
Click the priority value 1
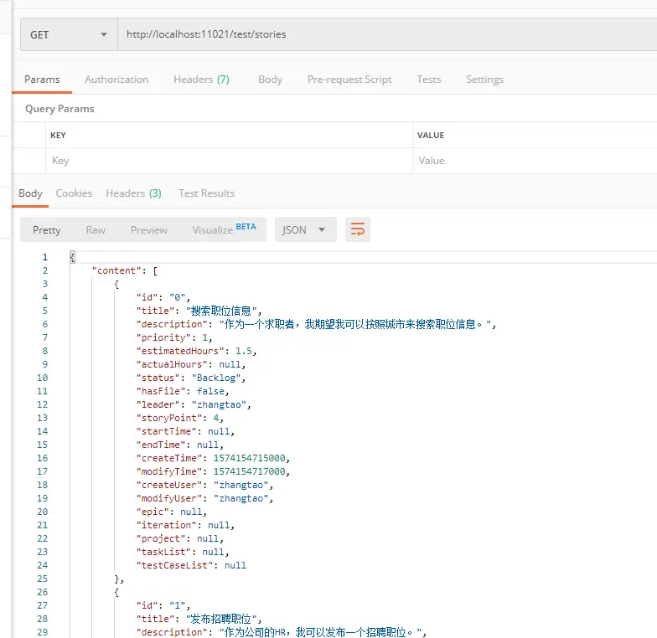[204, 338]
